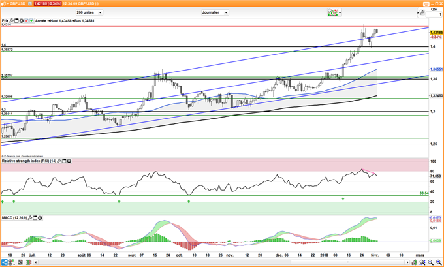Image resolution: width=444 pixels, height=267 pixels.
Task: Click the RSI panel window icon
Action: click(x=64, y=161)
